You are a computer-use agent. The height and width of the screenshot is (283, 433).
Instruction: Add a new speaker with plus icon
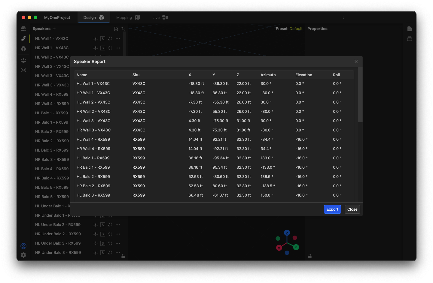pyautogui.click(x=54, y=29)
